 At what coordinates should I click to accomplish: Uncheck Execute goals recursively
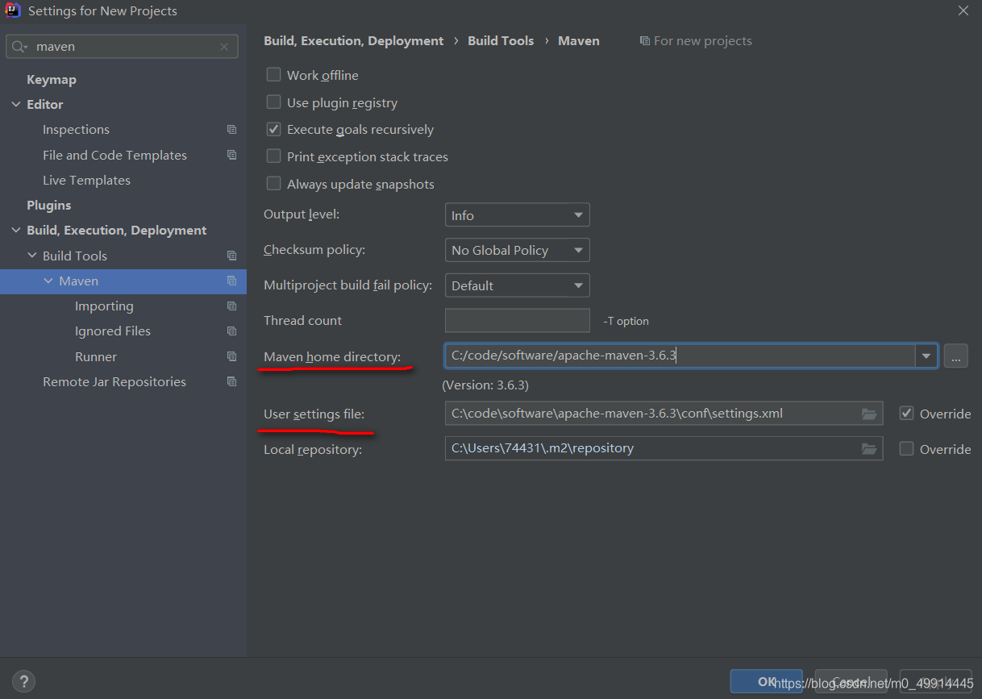tap(273, 129)
